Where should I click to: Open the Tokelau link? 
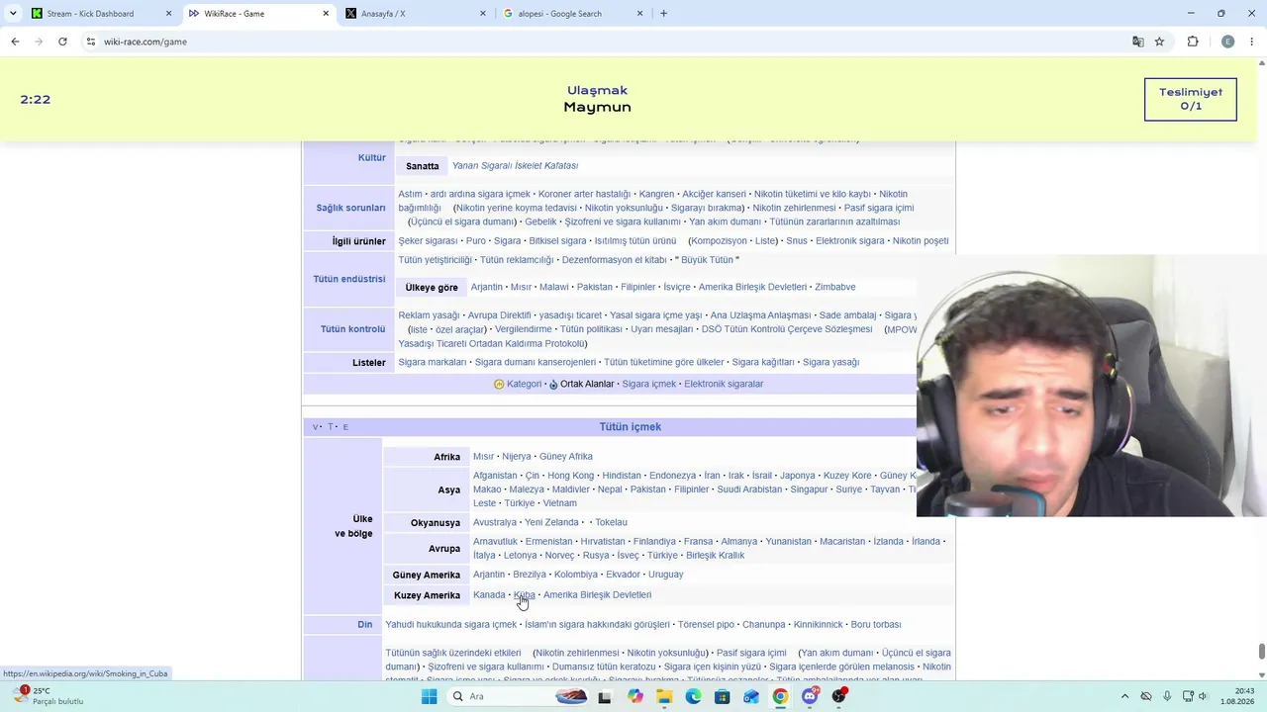611,522
